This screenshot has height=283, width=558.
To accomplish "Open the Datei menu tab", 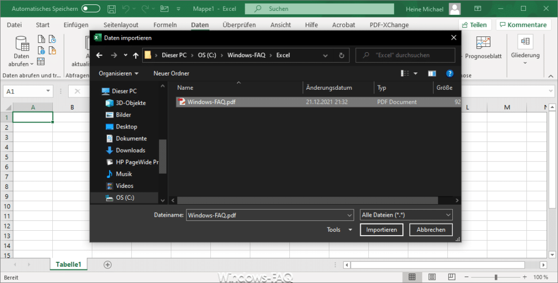I will click(14, 25).
